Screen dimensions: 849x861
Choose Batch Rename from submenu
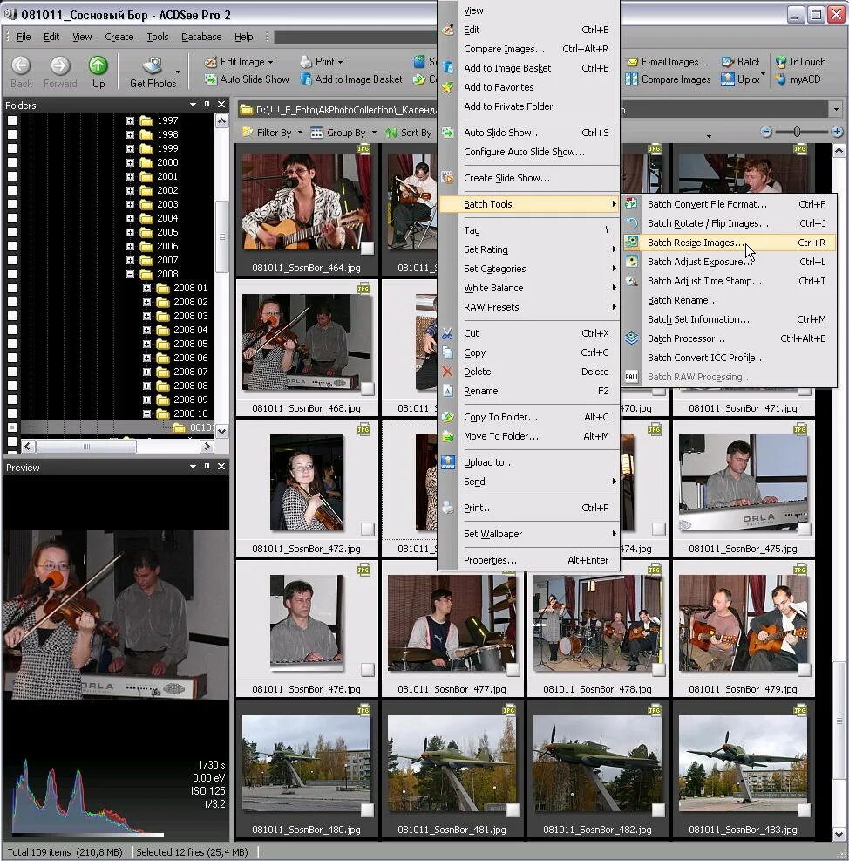(x=729, y=300)
